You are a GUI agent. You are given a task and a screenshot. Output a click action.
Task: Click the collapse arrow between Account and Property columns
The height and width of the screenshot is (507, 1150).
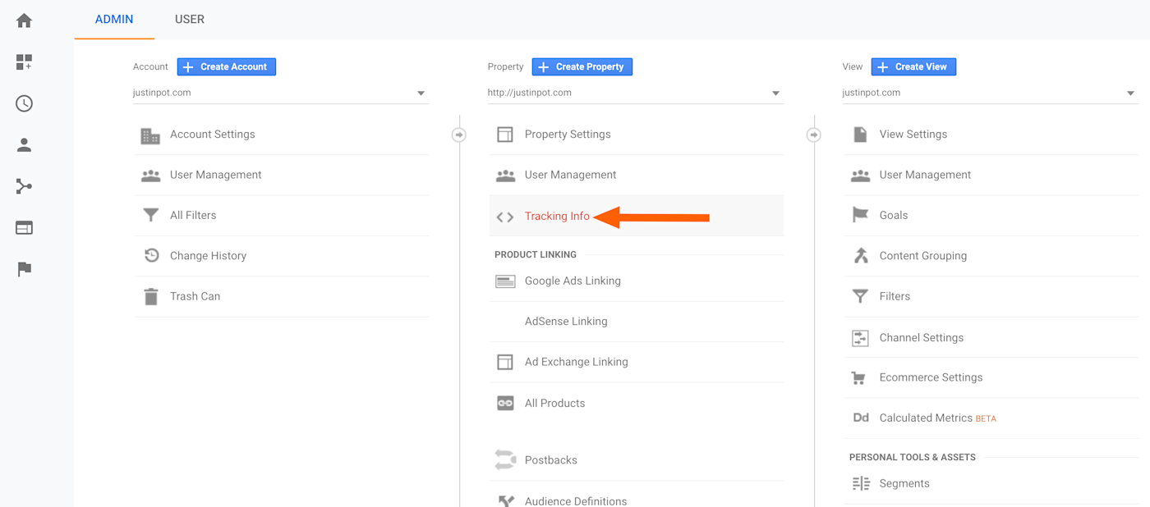(x=458, y=134)
